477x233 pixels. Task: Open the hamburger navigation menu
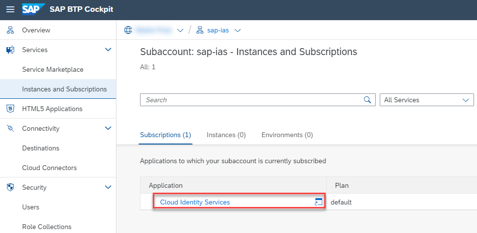[x=10, y=9]
